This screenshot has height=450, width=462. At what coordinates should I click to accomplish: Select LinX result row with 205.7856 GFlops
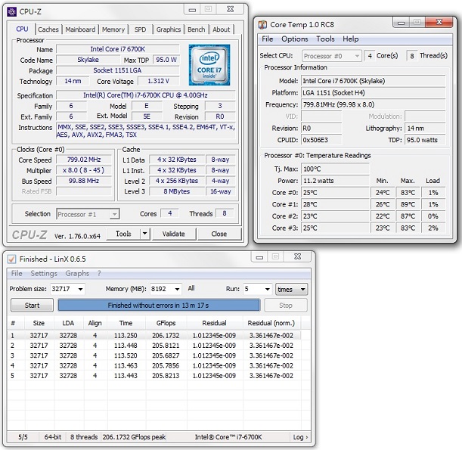(x=154, y=366)
